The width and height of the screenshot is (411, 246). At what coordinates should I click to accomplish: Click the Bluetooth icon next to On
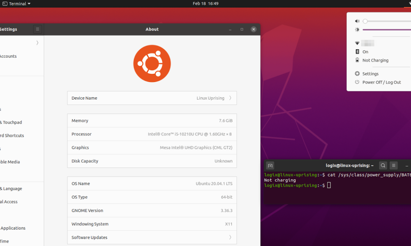click(357, 52)
